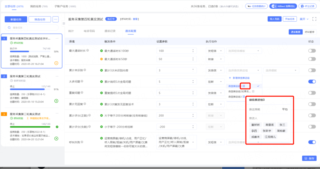Expand the 展开 menu at top right

pyautogui.click(x=304, y=19)
